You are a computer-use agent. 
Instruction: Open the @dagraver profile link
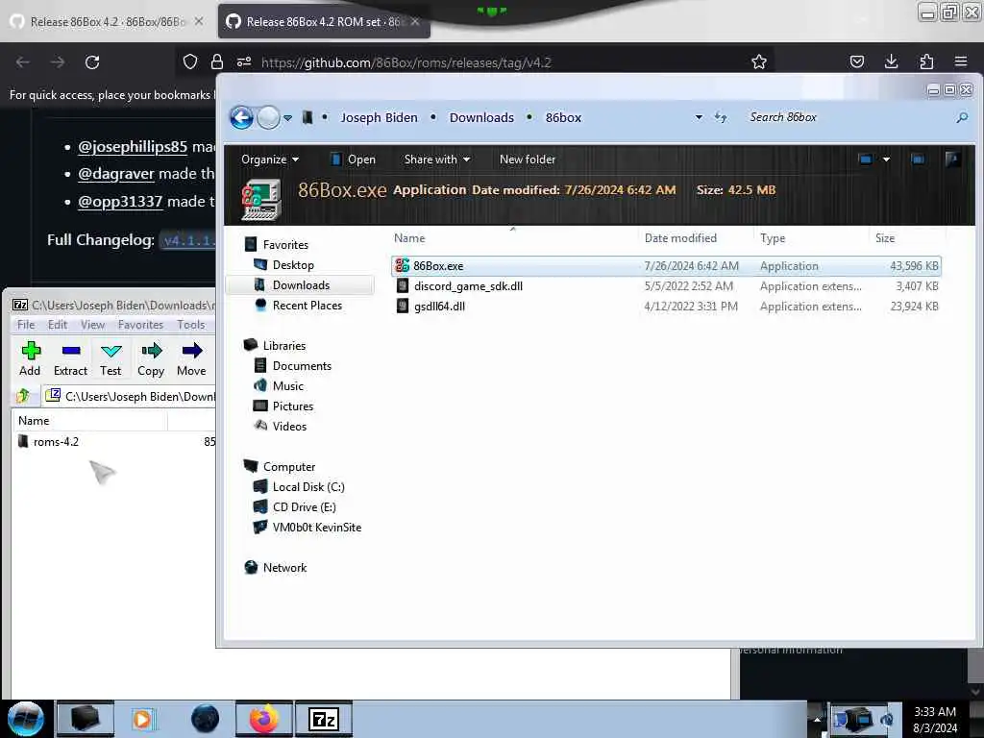point(115,174)
